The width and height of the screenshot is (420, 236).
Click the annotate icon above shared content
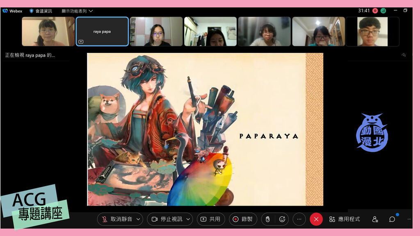tap(404, 55)
